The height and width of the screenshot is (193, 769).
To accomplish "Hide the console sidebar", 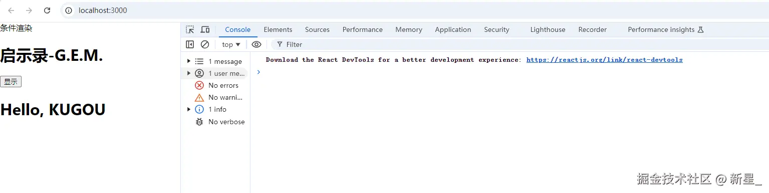I will click(x=190, y=44).
